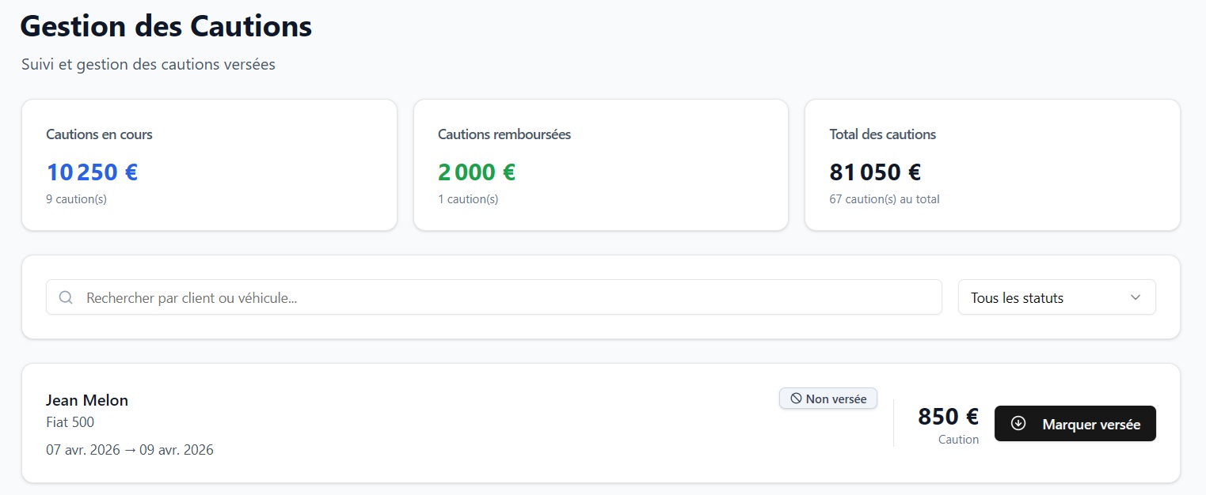Click the 'Gestion des Cautions' page heading

click(x=166, y=26)
